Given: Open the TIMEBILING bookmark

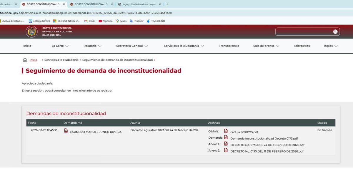Looking at the screenshot, I should 156,21.
